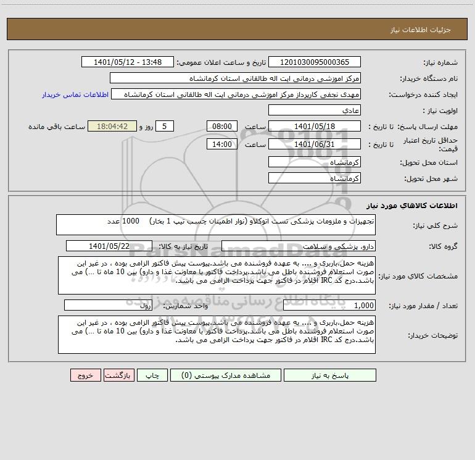
Task: Click the 'پاسخ به نیاز' button
Action: coord(330,375)
